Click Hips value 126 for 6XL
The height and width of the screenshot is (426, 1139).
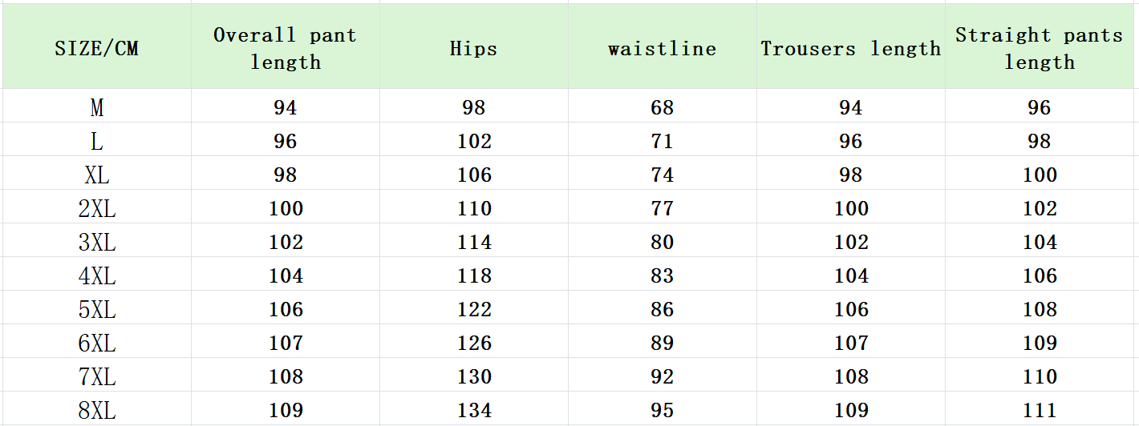point(474,344)
